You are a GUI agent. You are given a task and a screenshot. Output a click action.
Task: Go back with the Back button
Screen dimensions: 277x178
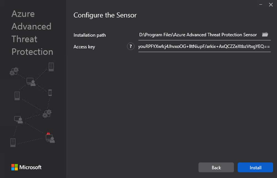click(x=216, y=167)
